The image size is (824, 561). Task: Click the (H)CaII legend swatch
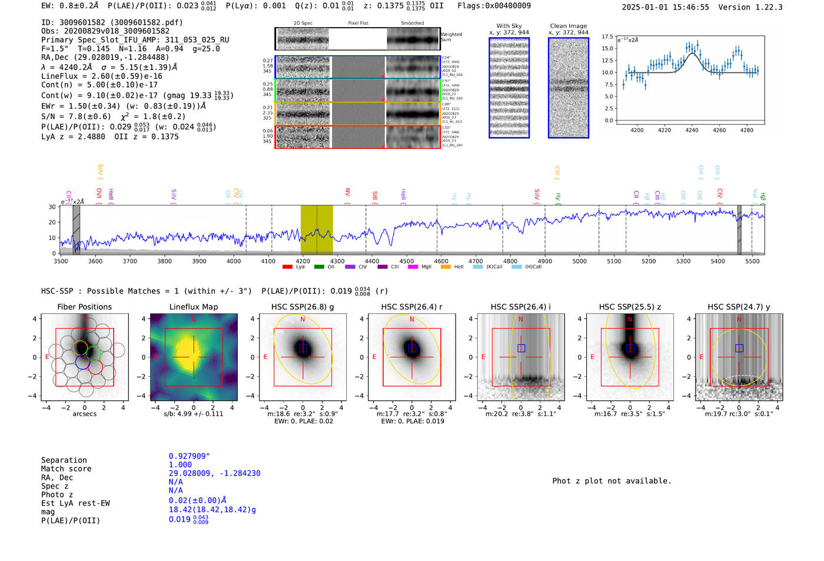(517, 267)
